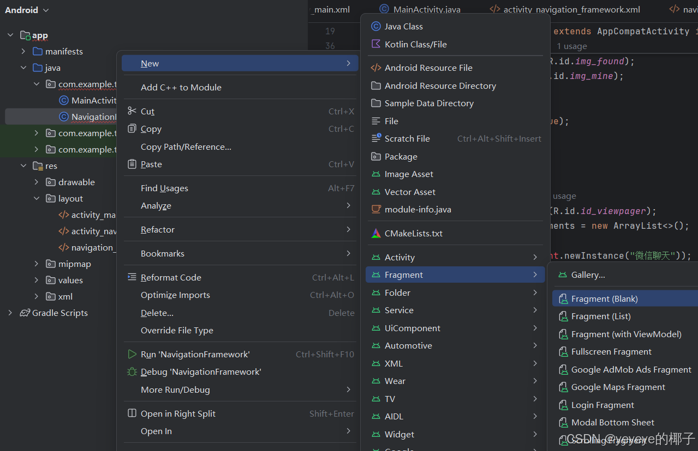Click the Java Class icon
The image size is (698, 451).
pyautogui.click(x=375, y=26)
